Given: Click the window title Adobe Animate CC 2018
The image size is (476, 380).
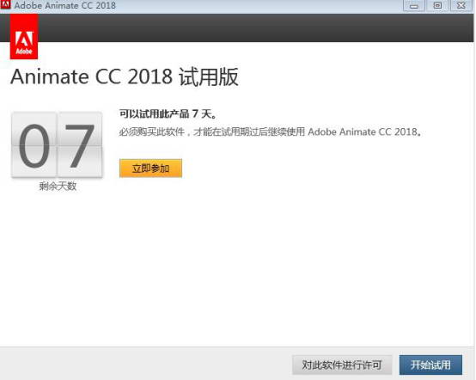Looking at the screenshot, I should pyautogui.click(x=65, y=5).
